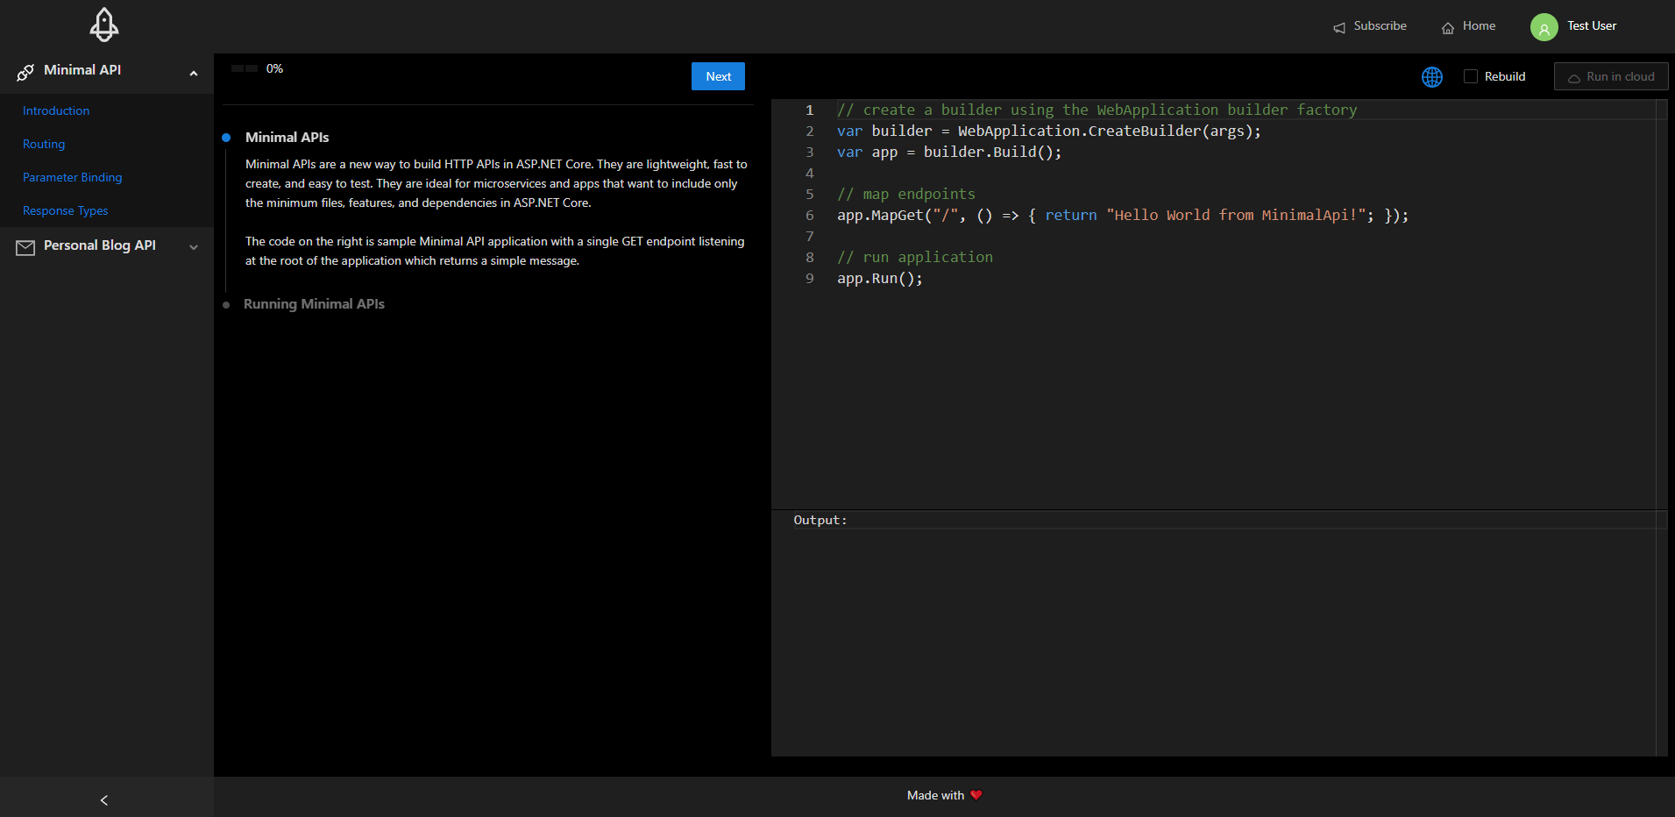Click the app.Run(); code line

(879, 279)
